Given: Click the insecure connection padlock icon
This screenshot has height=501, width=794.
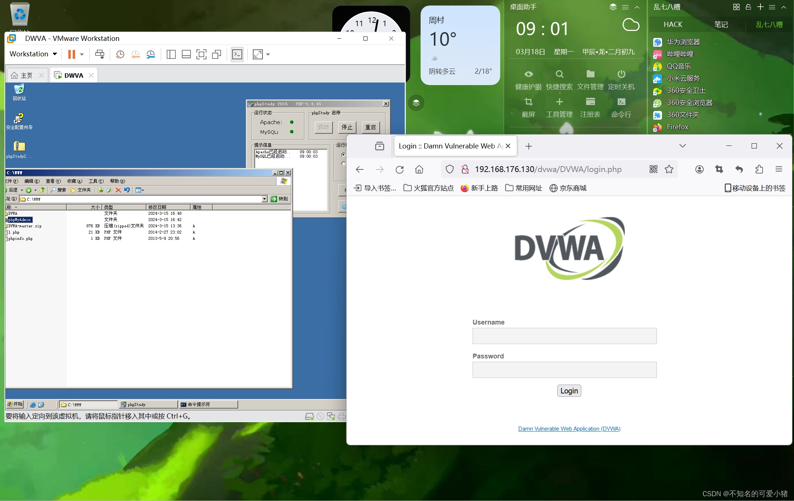Looking at the screenshot, I should pyautogui.click(x=465, y=169).
